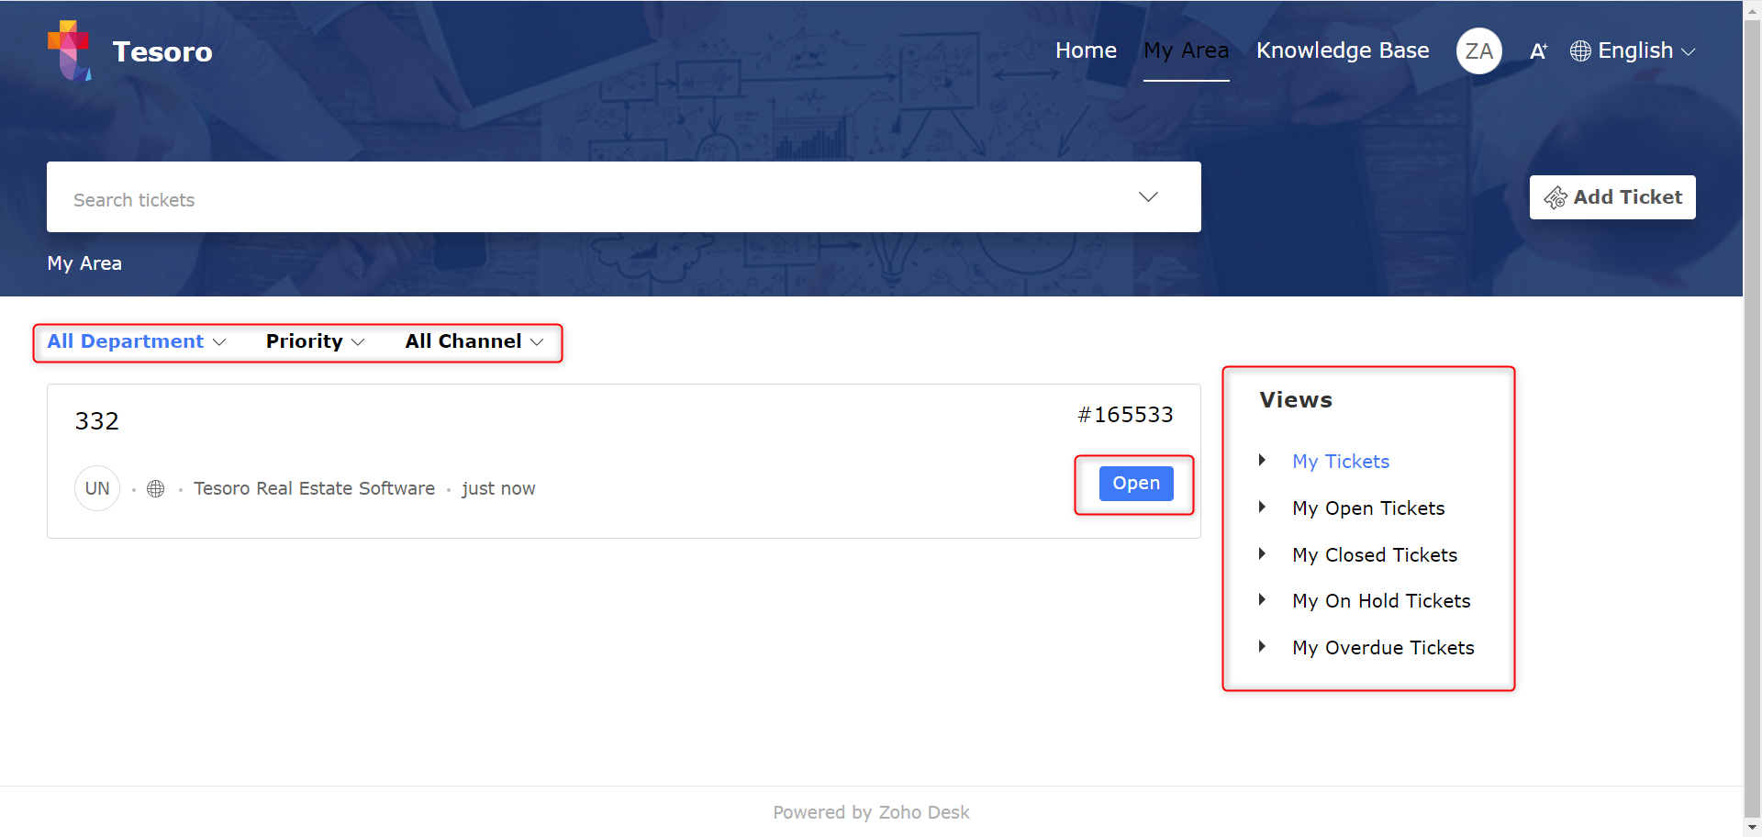The width and height of the screenshot is (1762, 837).
Task: Select the My Area tab in navigation
Action: click(1186, 50)
